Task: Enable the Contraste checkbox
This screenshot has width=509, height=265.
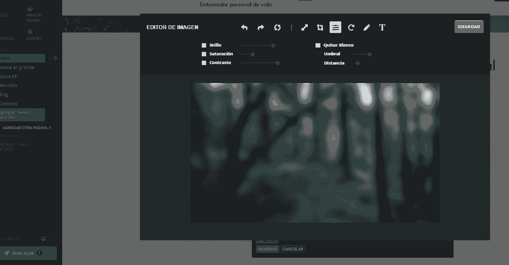Action: tap(204, 63)
